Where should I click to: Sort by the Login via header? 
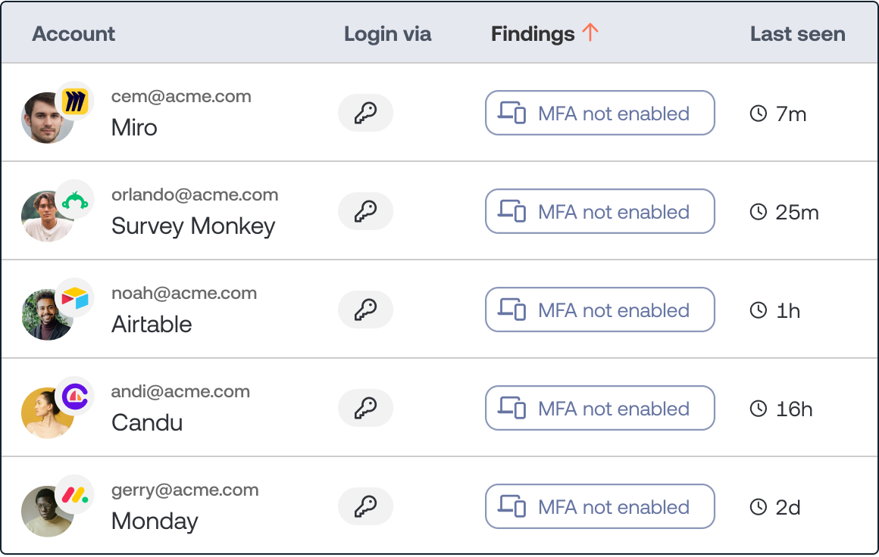coord(387,34)
